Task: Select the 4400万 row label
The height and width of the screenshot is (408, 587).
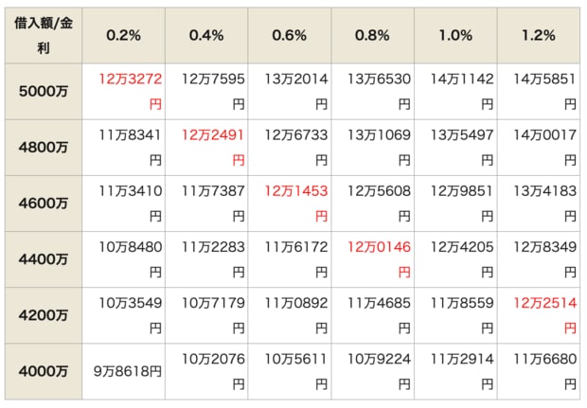Action: [x=44, y=259]
